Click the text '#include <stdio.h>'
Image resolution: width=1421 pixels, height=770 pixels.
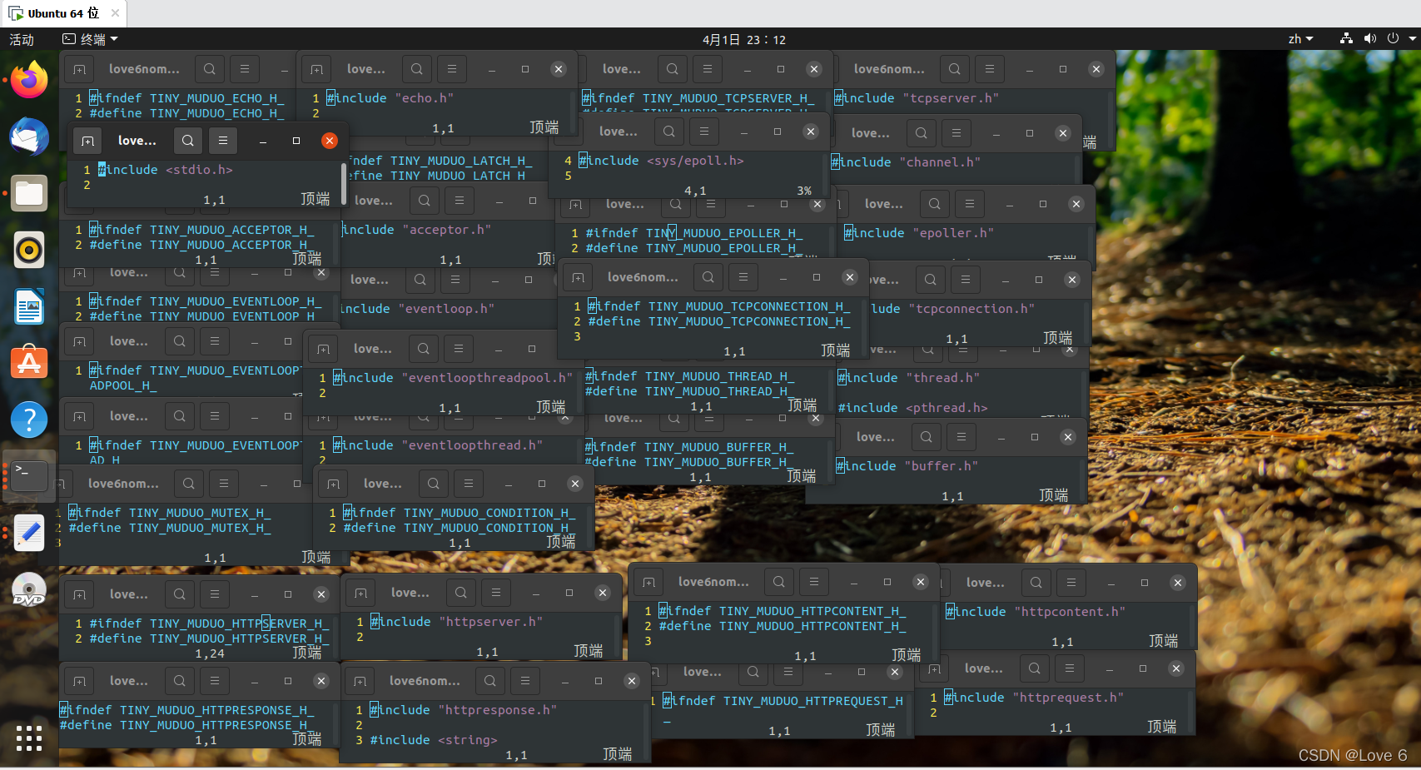[x=165, y=170]
